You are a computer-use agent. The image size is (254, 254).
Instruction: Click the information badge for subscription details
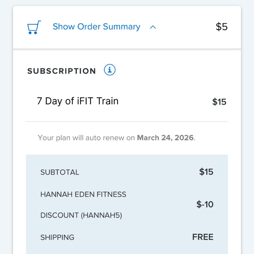pyautogui.click(x=109, y=70)
